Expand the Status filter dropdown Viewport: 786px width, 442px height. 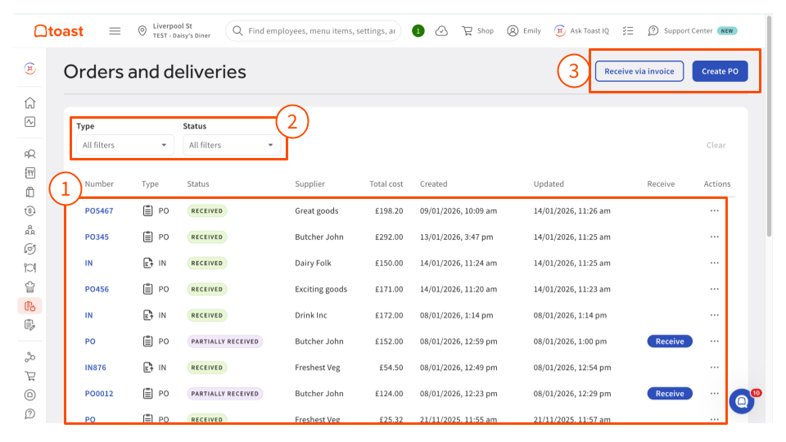coord(231,145)
